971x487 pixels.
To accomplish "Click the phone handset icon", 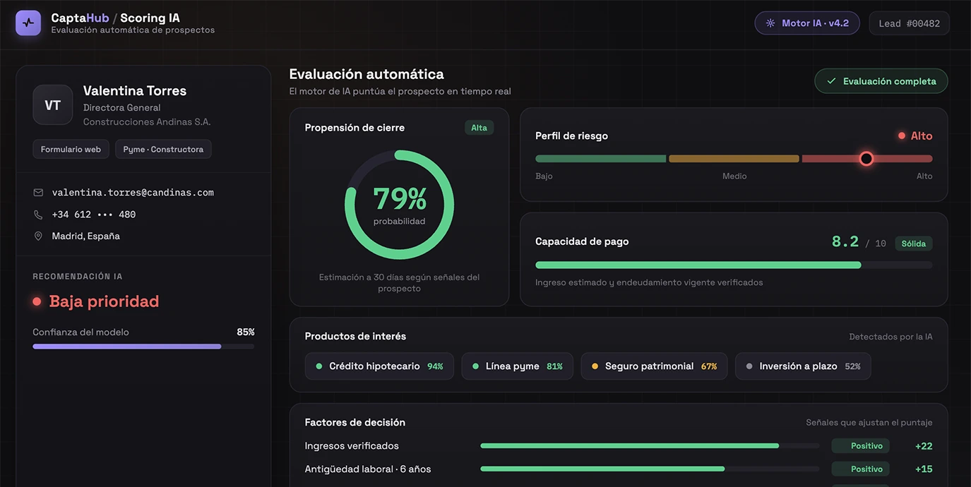I will point(38,215).
